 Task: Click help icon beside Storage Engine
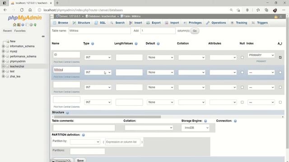coord(205,121)
